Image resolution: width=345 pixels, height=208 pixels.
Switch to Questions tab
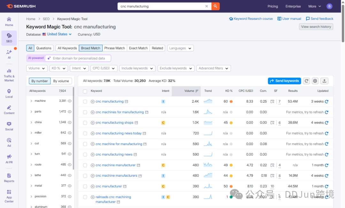coord(44,48)
